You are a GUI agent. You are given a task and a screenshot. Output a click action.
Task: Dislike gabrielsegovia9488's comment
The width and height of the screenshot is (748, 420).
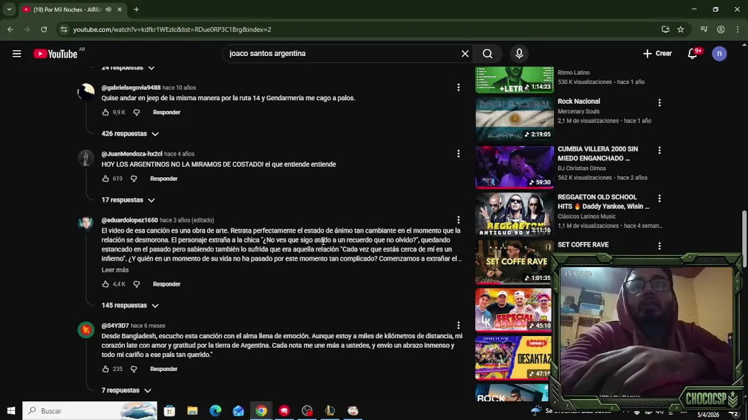[x=136, y=113]
